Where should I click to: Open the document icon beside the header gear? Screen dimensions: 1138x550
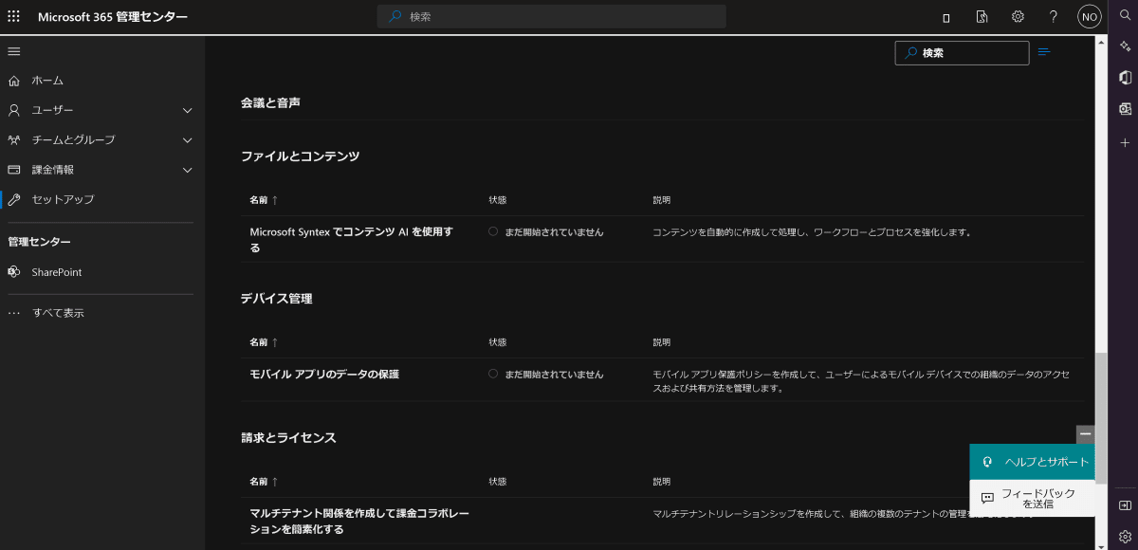click(x=982, y=17)
